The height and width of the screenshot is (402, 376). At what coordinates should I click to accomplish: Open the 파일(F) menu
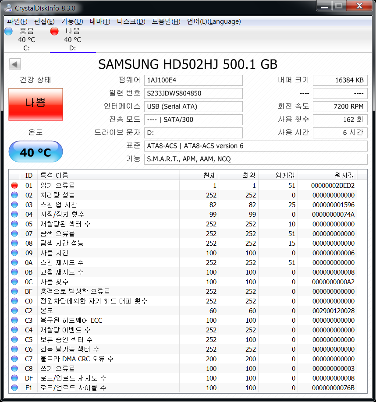click(17, 21)
